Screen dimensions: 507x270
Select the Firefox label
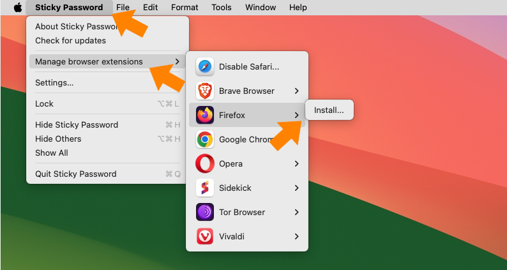[x=232, y=115]
